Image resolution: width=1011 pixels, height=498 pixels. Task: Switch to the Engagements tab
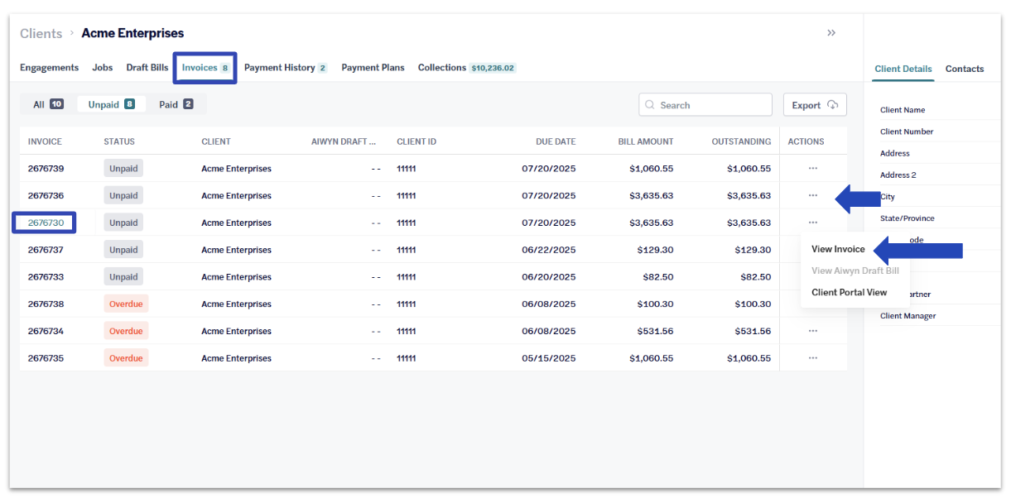(49, 68)
